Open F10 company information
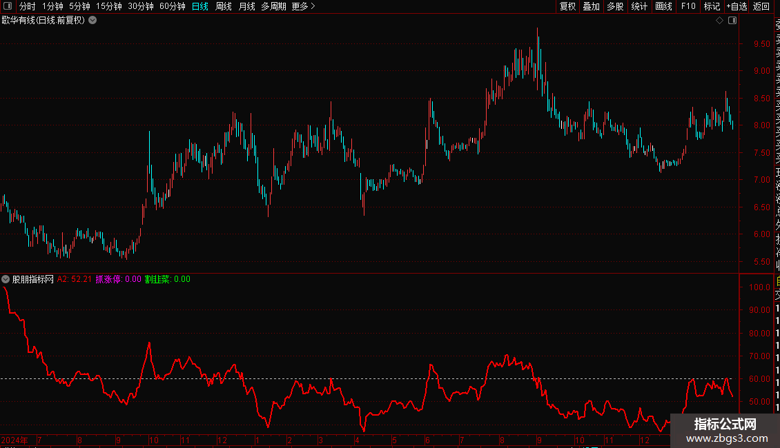This screenshot has width=780, height=448. pos(688,6)
